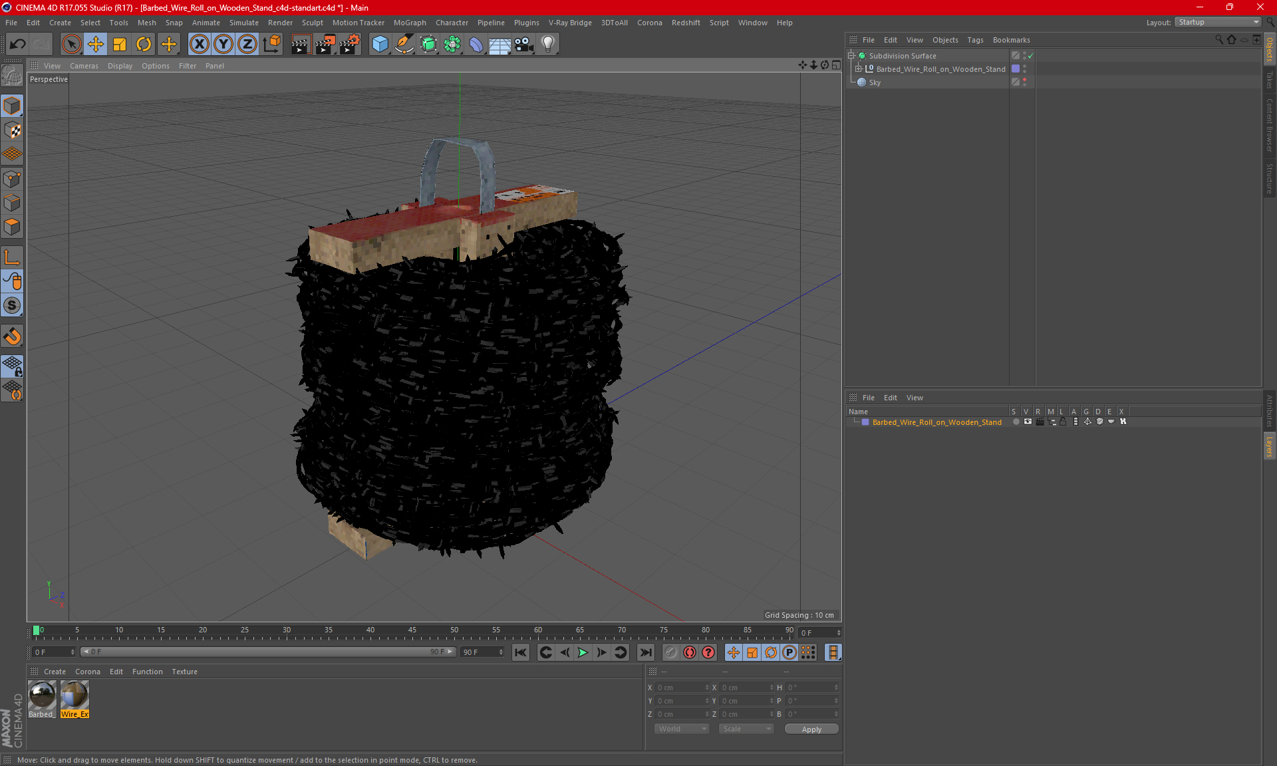Viewport: 1277px width, 766px height.
Task: Click the Floor environment icon
Action: click(499, 44)
